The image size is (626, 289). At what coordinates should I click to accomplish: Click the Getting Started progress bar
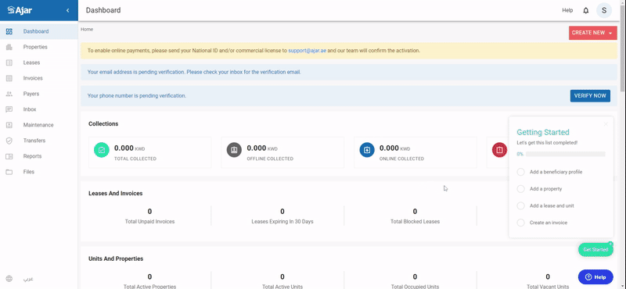565,154
